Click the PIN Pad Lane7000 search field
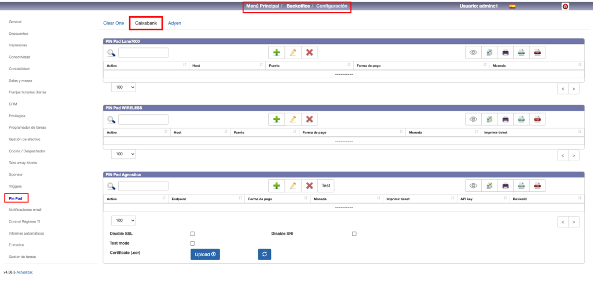The height and width of the screenshot is (284, 593). (143, 53)
